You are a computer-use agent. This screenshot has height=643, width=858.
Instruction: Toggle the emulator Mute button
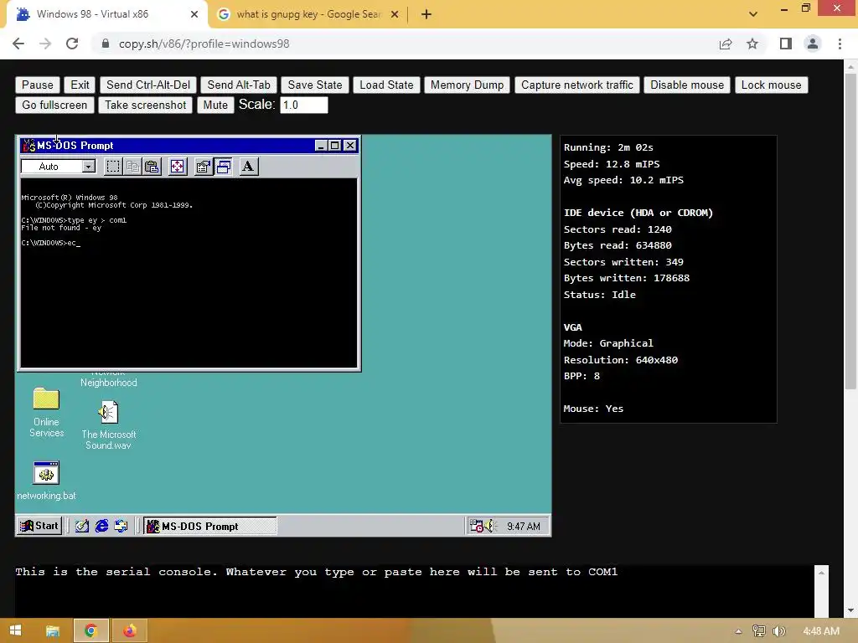click(x=215, y=105)
